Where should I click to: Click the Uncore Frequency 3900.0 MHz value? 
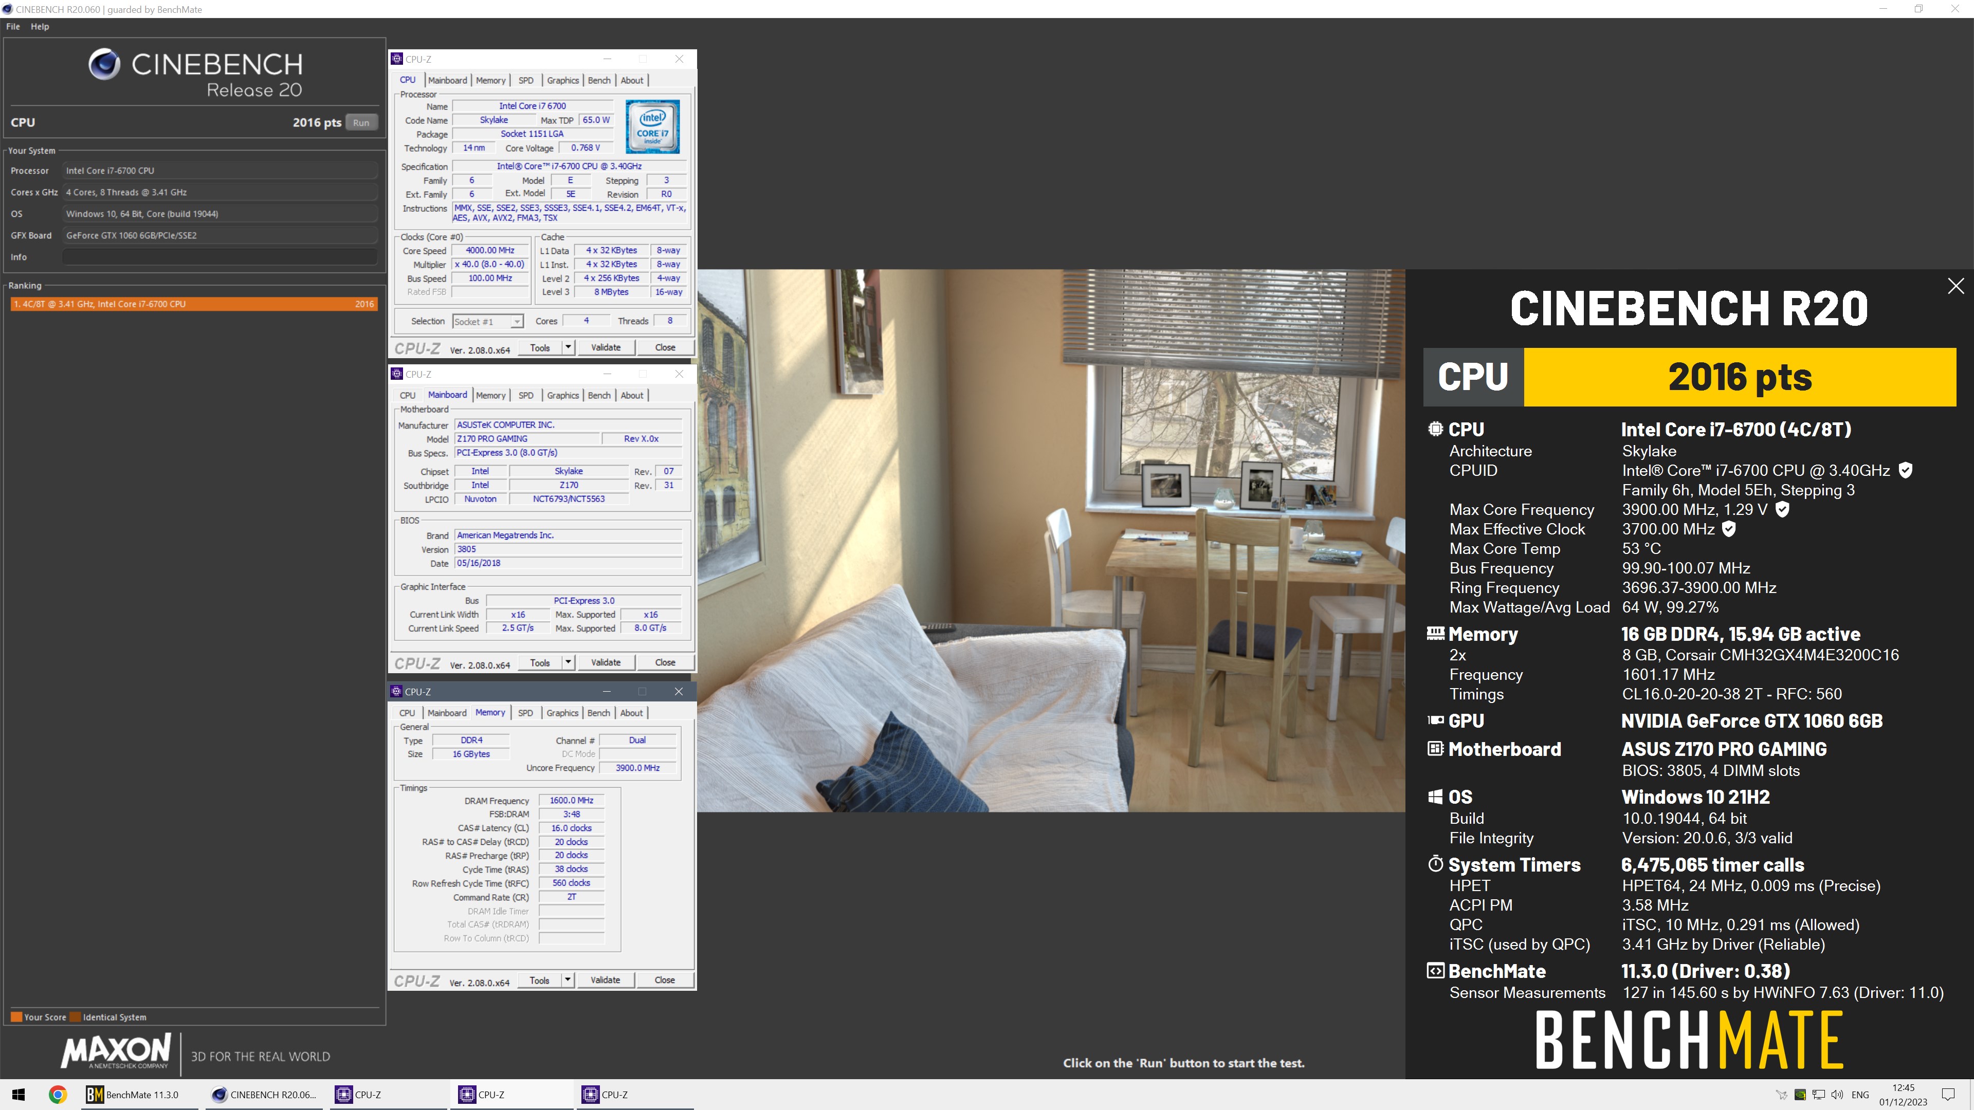pyautogui.click(x=637, y=768)
